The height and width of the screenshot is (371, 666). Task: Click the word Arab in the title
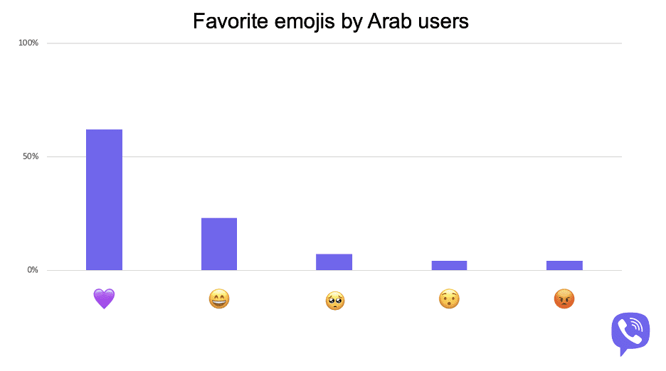[389, 21]
